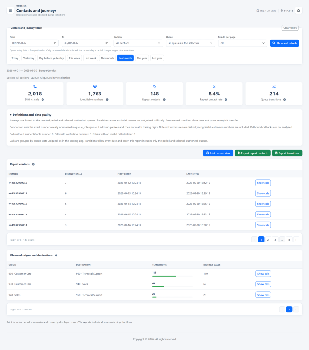Click the Clear filters button

(x=290, y=28)
